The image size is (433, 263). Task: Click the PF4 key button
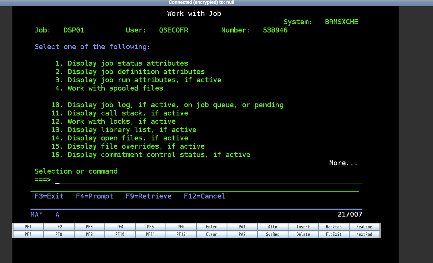(x=120, y=227)
